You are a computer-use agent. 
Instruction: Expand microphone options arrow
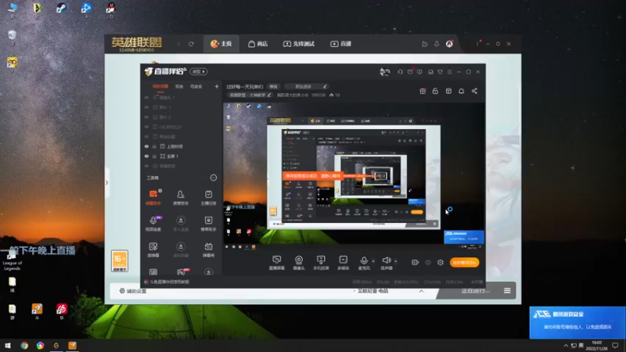(x=373, y=261)
